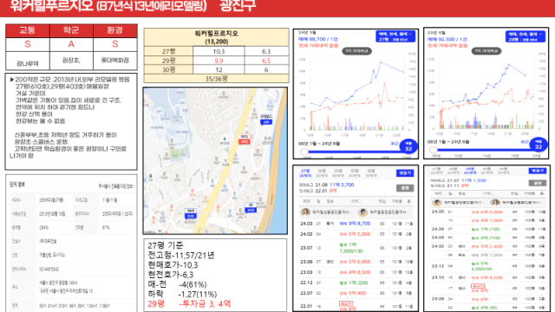
Task: Click the 매매 98,700 / 1건 text
Action: pyautogui.click(x=318, y=39)
